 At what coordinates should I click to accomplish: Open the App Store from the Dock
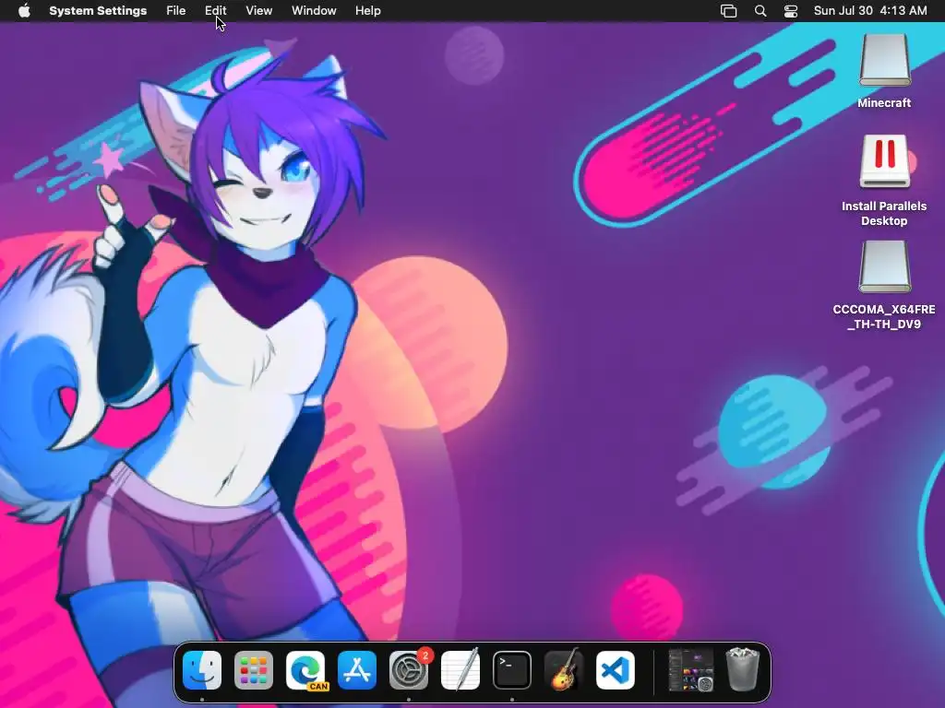357,670
